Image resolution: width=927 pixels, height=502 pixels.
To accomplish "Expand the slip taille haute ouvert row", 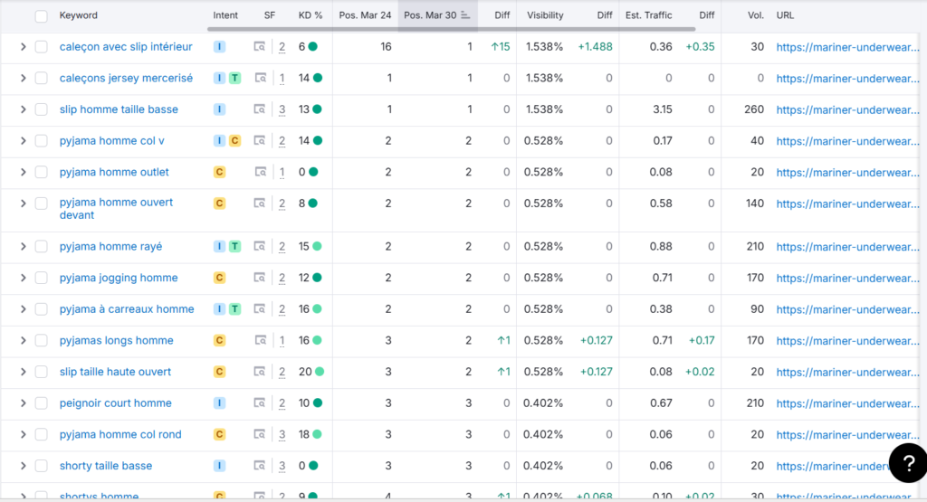I will pos(23,372).
